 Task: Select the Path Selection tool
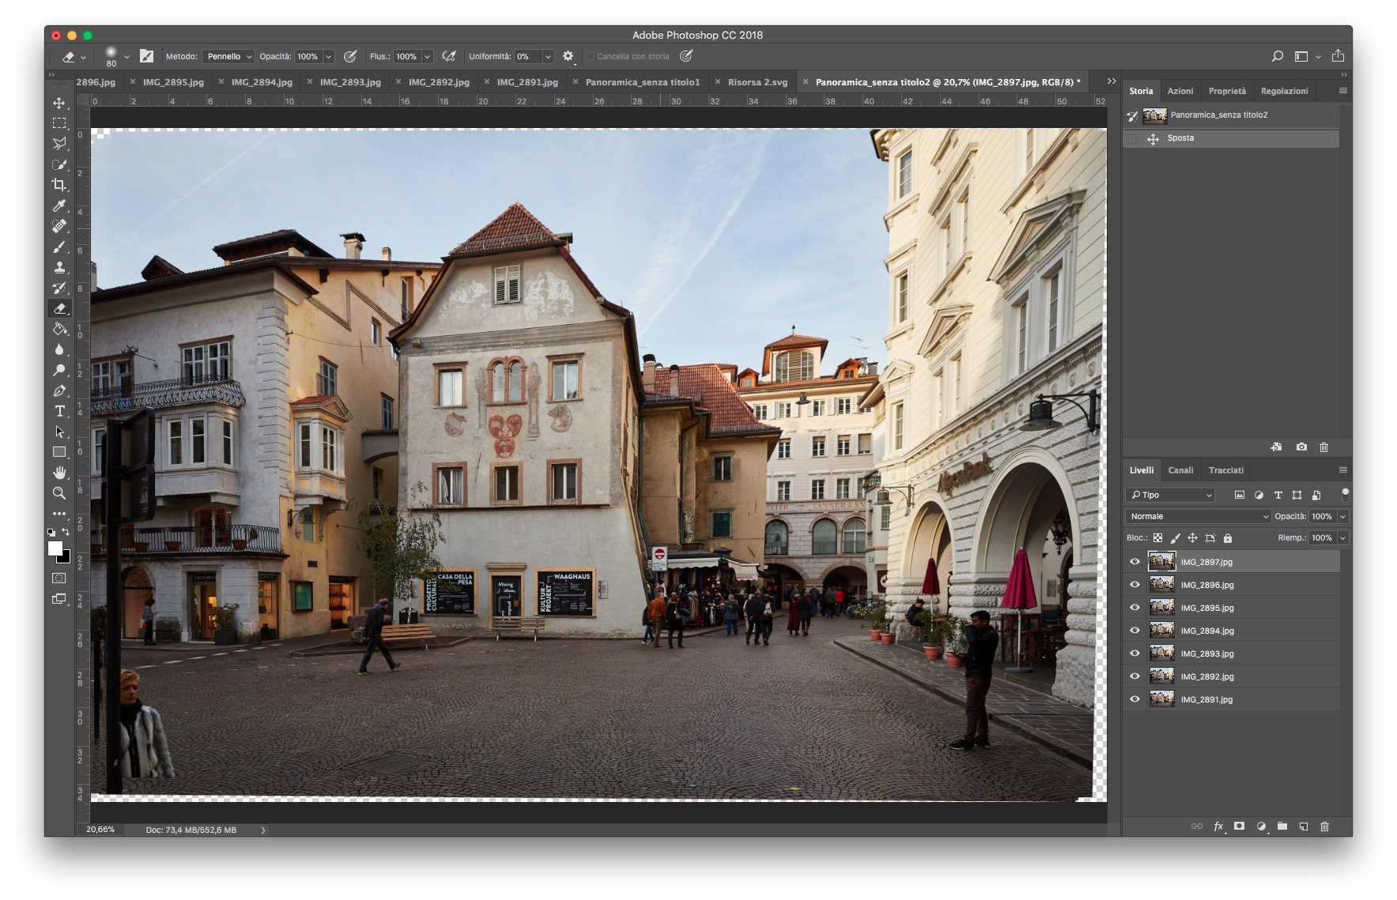59,431
